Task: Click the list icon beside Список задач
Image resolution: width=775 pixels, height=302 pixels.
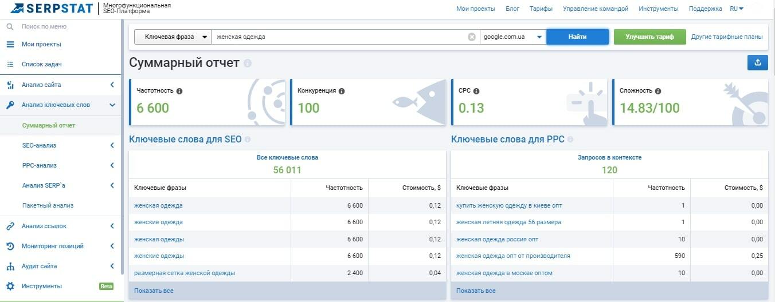Action: tap(10, 64)
